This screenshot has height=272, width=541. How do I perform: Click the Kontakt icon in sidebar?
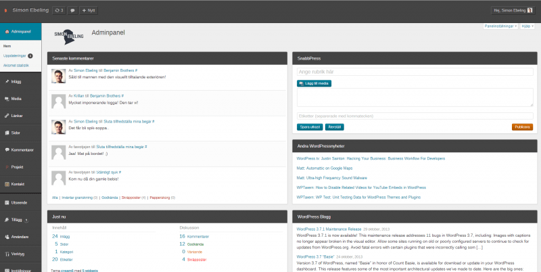tap(7, 184)
